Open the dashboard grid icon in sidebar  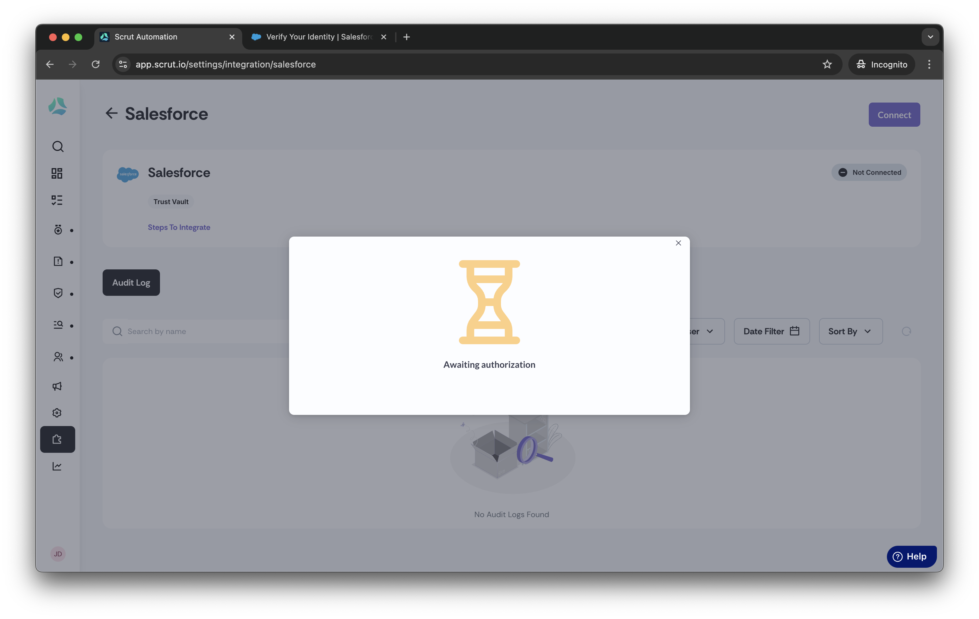point(57,174)
